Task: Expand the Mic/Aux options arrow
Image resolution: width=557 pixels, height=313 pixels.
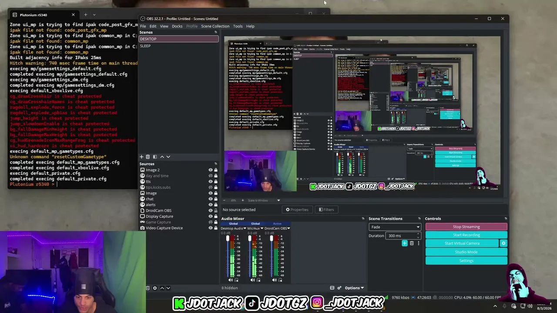Action: click(x=262, y=228)
